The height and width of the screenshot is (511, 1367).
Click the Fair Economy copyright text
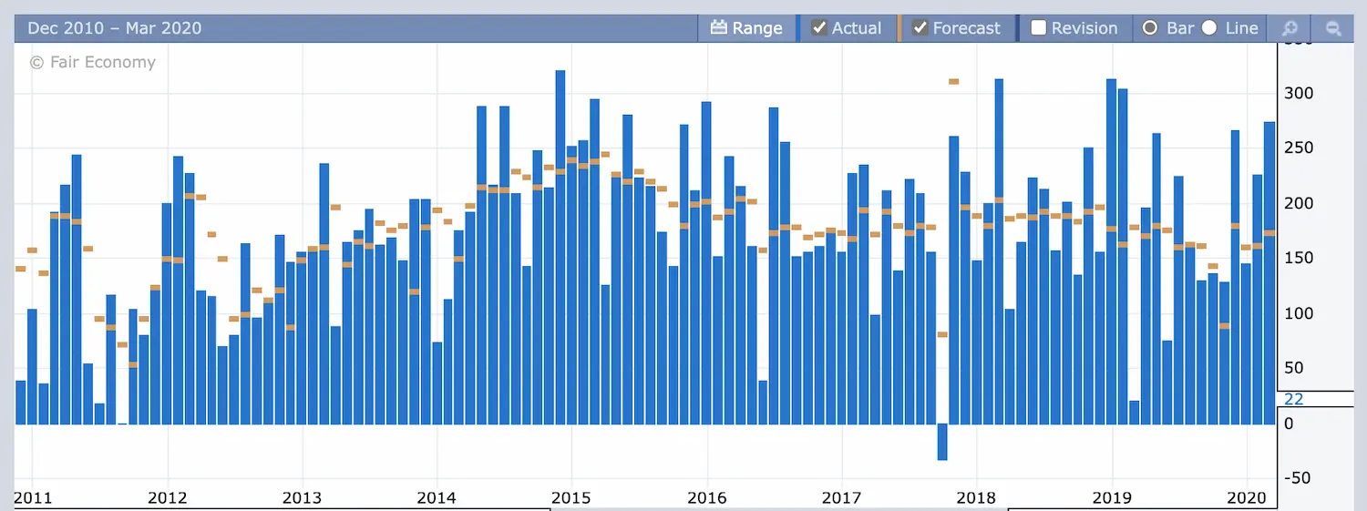point(92,62)
